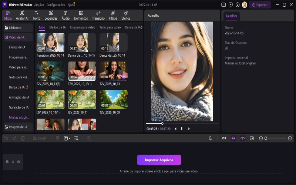296x185 pixels.
Task: Click the microphone voice-over icon
Action: (211, 138)
